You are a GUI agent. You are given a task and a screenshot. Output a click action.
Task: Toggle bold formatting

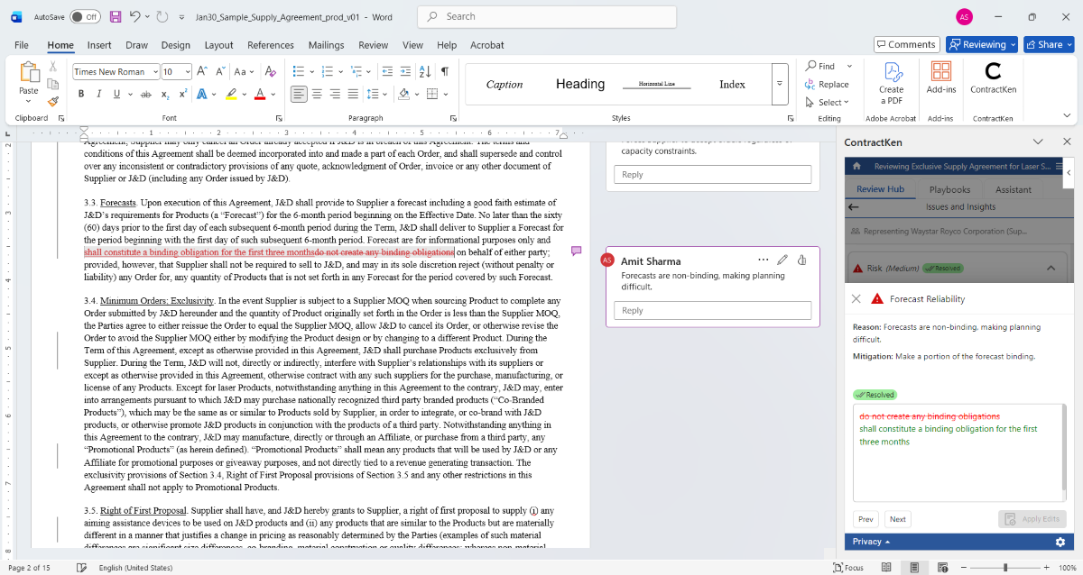[x=80, y=94]
